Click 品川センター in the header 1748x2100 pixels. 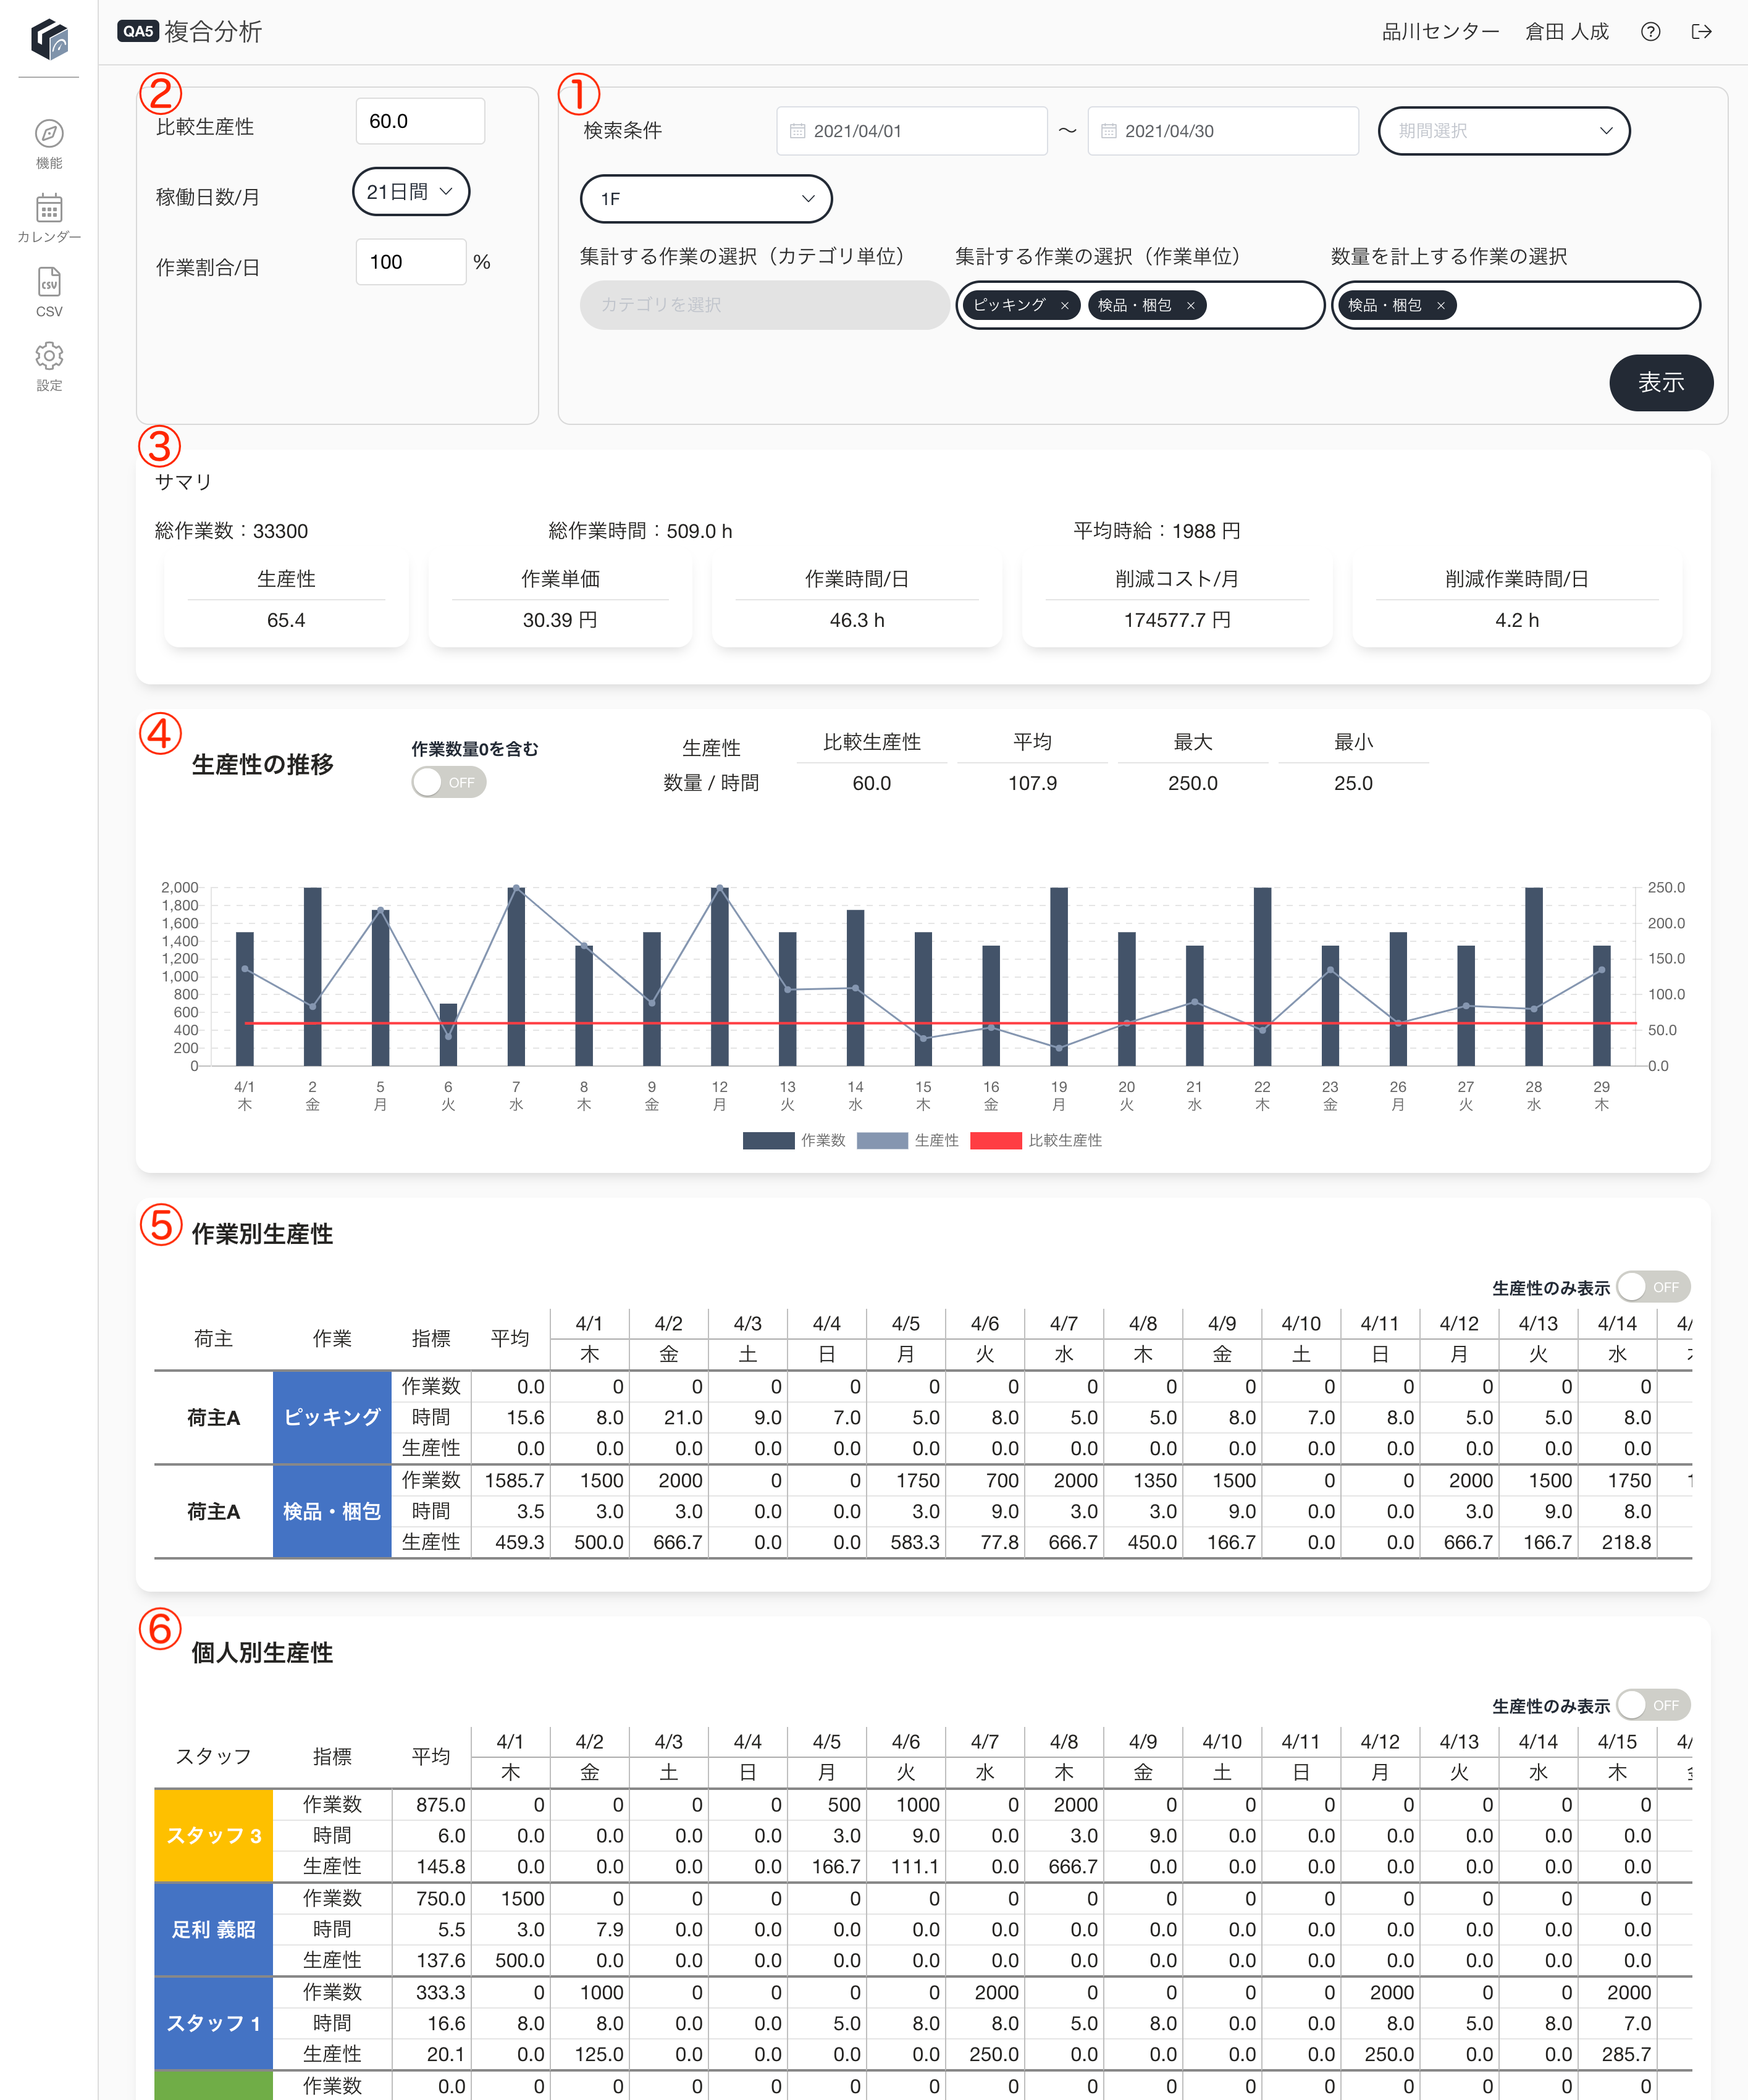(1440, 32)
